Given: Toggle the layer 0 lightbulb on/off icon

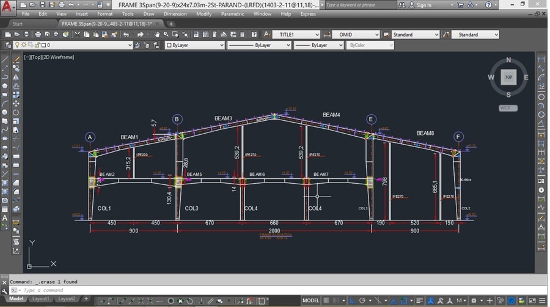Looking at the screenshot, I should [17, 45].
